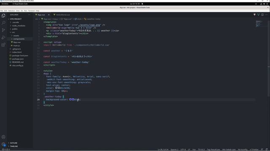
Task: Click Explorer panel more actions ellipsis
Action: click(29, 15)
